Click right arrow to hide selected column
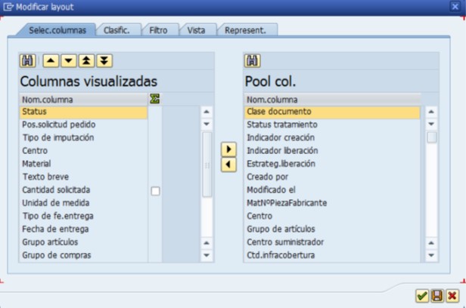The image size is (466, 308). pos(228,149)
